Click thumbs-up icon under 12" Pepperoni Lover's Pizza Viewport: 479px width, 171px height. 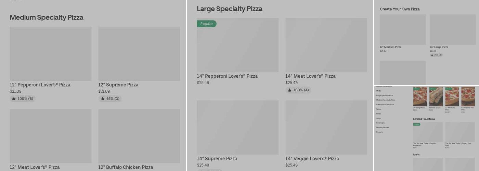pyautogui.click(x=14, y=99)
